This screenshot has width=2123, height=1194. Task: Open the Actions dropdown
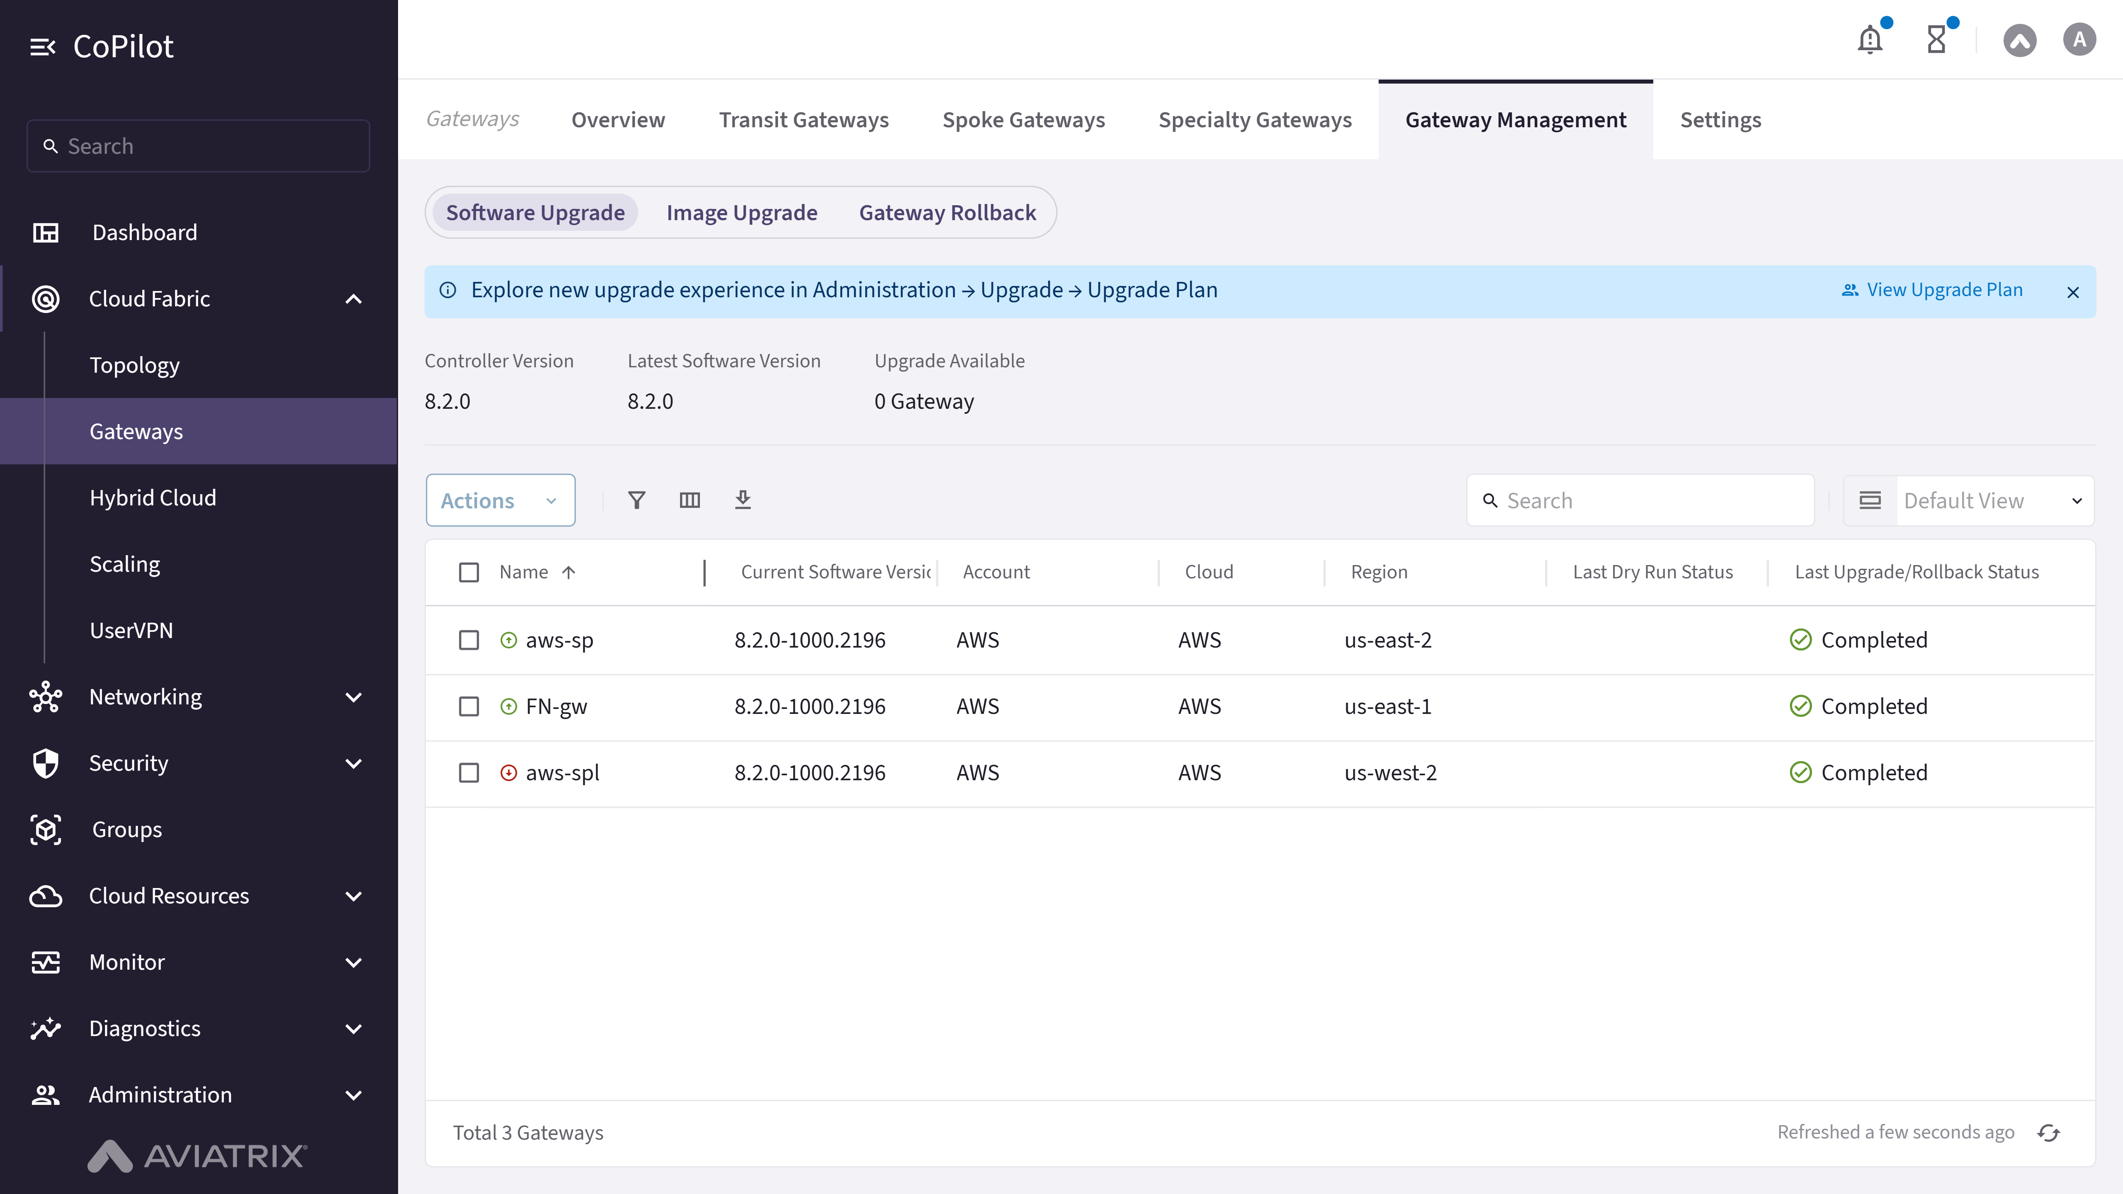500,500
